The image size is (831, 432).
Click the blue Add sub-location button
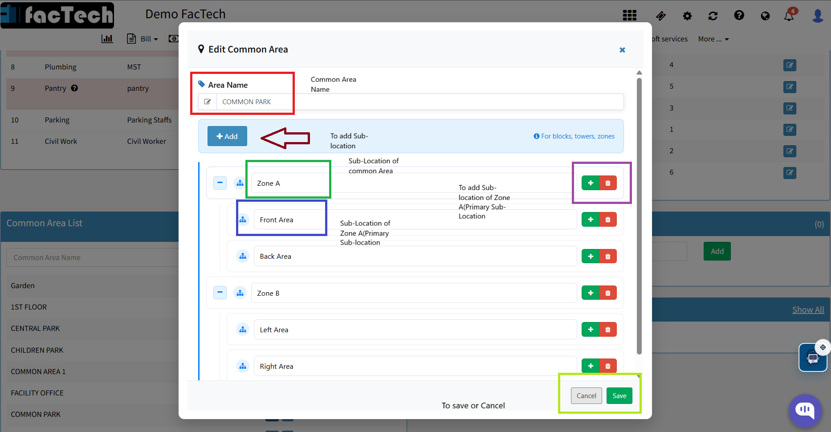227,136
